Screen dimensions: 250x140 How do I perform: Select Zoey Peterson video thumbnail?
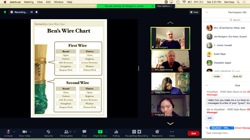(170, 83)
